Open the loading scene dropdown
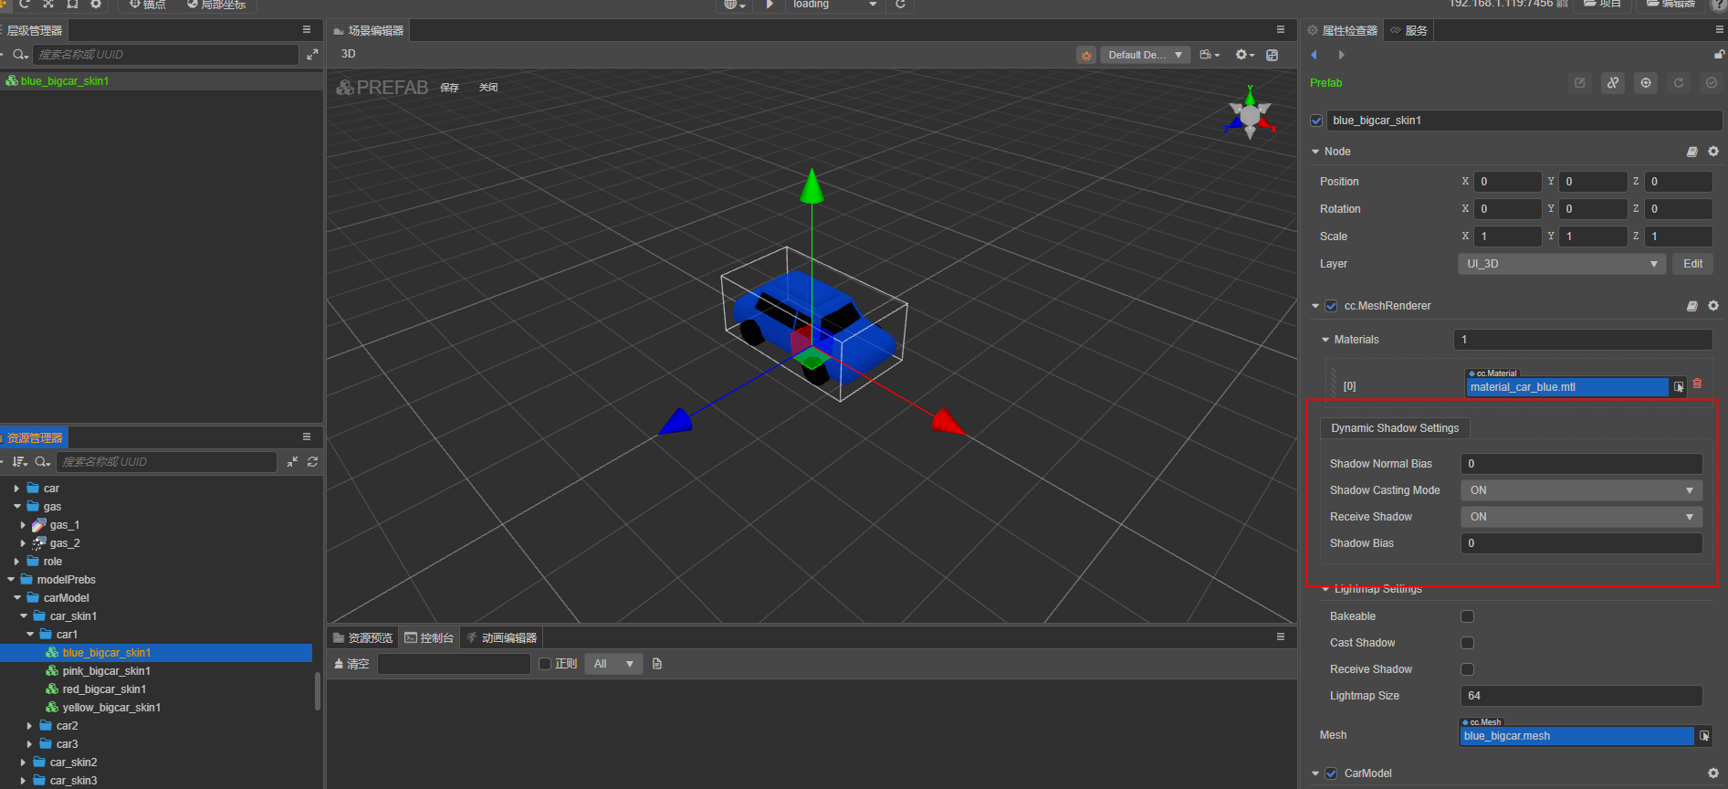Viewport: 1728px width, 789px height. (834, 5)
